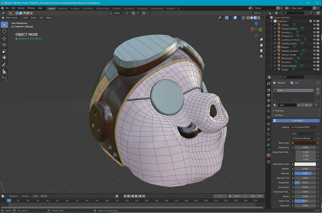Select the Transform tool
The image size is (322, 213).
4,58
